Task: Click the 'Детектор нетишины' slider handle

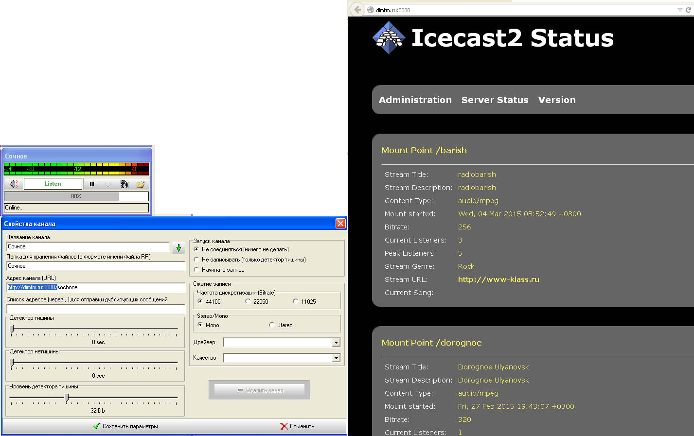Action: pos(12,363)
